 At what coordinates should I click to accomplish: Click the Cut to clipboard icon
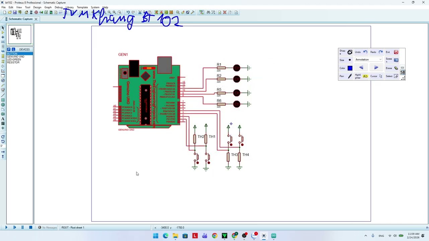pyautogui.click(x=140, y=12)
